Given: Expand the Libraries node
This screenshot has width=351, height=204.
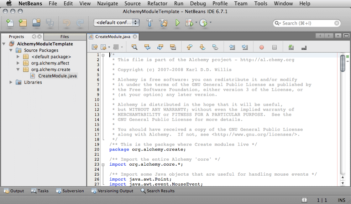Looking at the screenshot, I should click(x=11, y=82).
